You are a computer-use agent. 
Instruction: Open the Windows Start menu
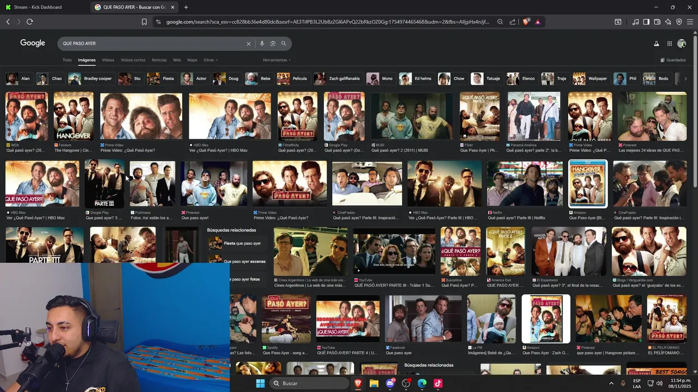261,383
